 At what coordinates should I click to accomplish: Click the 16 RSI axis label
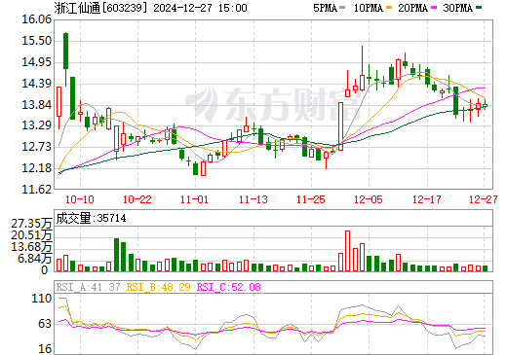(45, 349)
